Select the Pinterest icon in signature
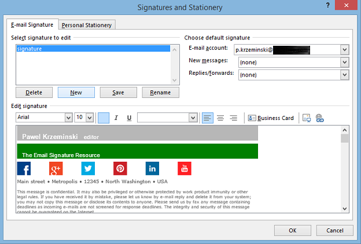 tap(120, 168)
